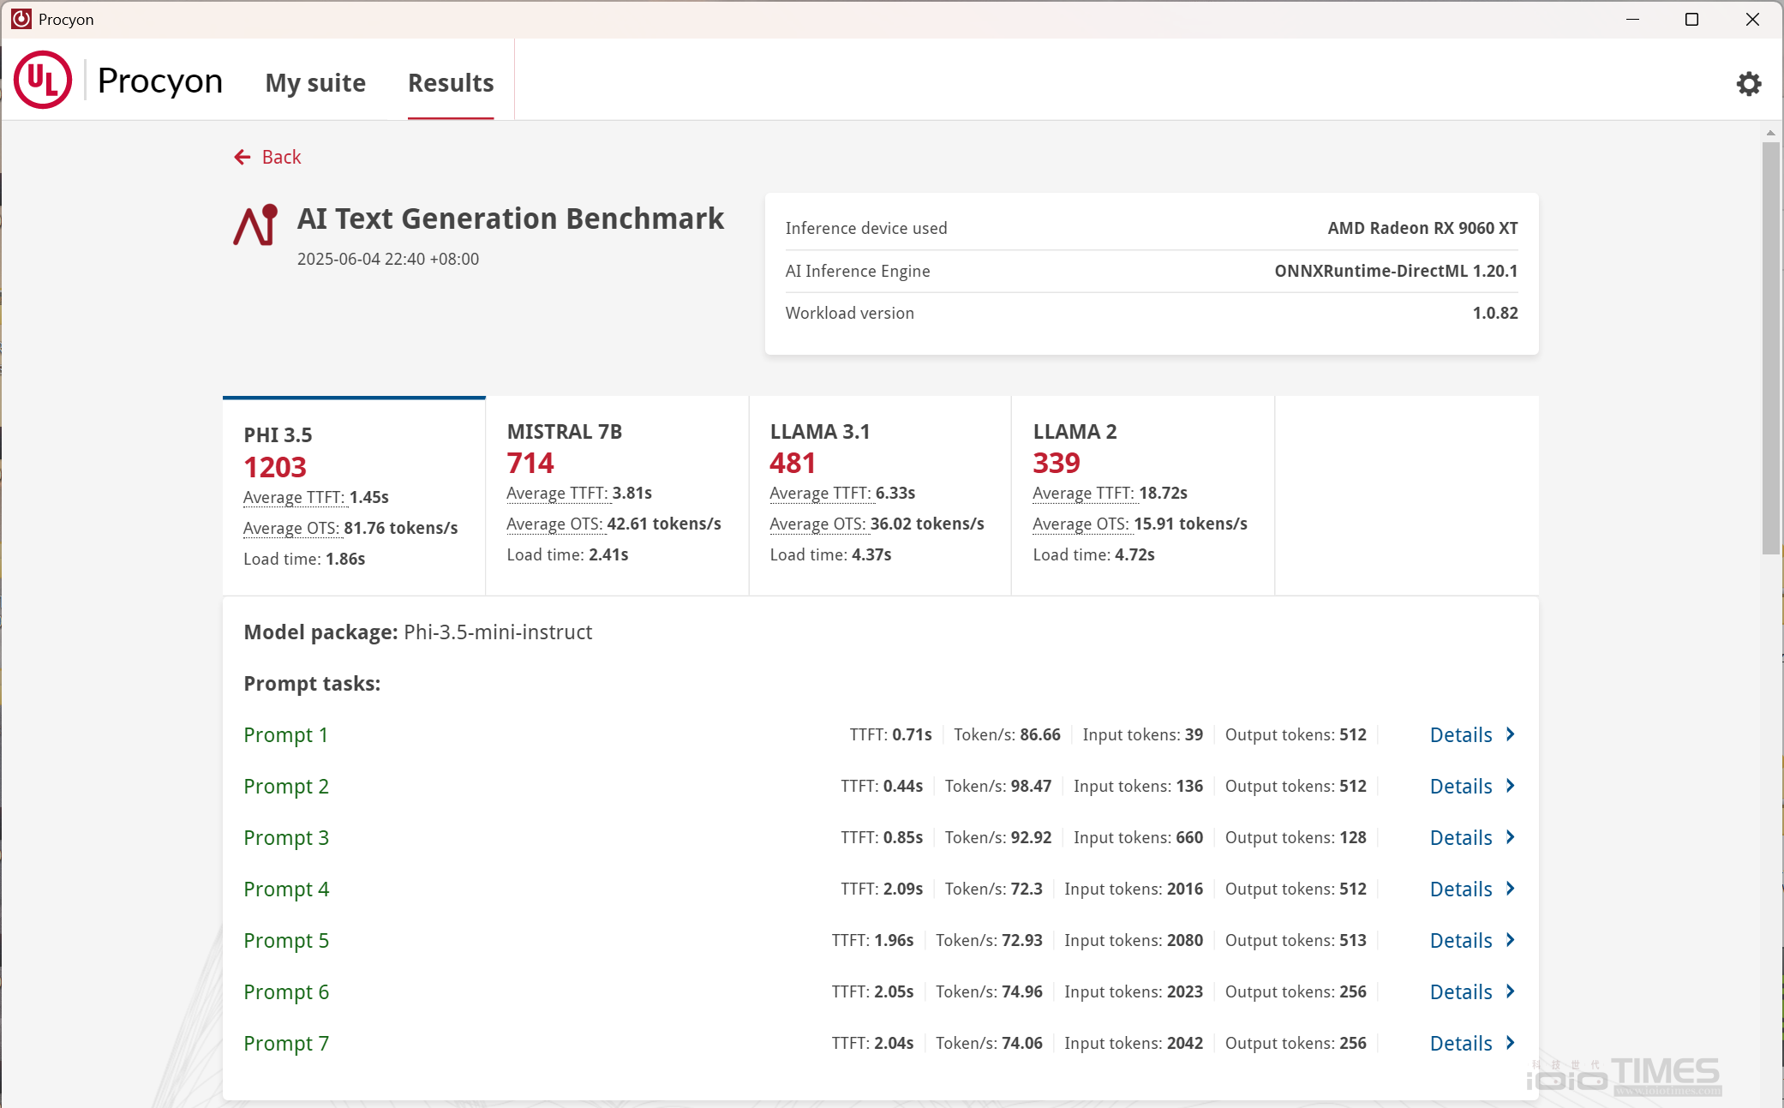Screen dimensions: 1784x1108
Task: Click the LLAMA 2 score 339
Action: tap(1057, 463)
